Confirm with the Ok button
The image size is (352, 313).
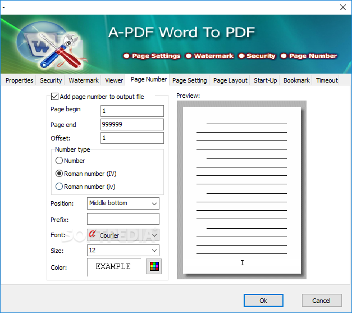[x=263, y=301]
